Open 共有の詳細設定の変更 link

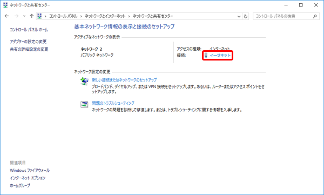pos(29,49)
